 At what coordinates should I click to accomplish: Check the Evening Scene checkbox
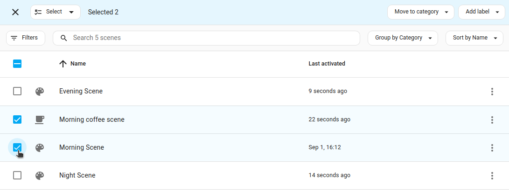(17, 92)
